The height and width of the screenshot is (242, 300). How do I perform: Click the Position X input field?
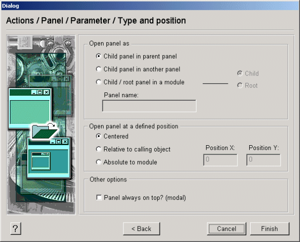(220, 160)
